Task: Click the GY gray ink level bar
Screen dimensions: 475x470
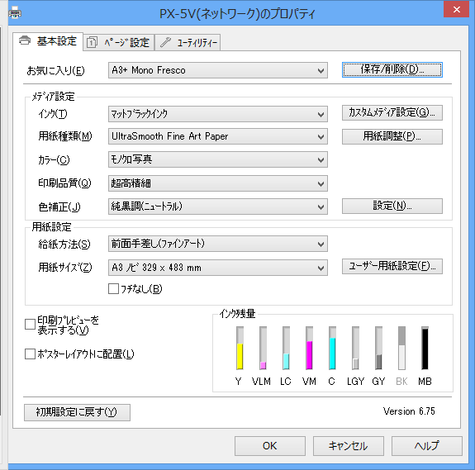Action: [378, 348]
